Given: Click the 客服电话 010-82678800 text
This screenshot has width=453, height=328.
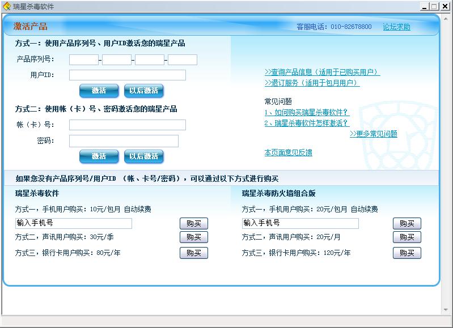Looking at the screenshot, I should 334,27.
